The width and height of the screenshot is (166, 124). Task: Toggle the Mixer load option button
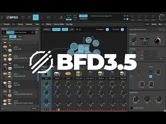pos(20,37)
